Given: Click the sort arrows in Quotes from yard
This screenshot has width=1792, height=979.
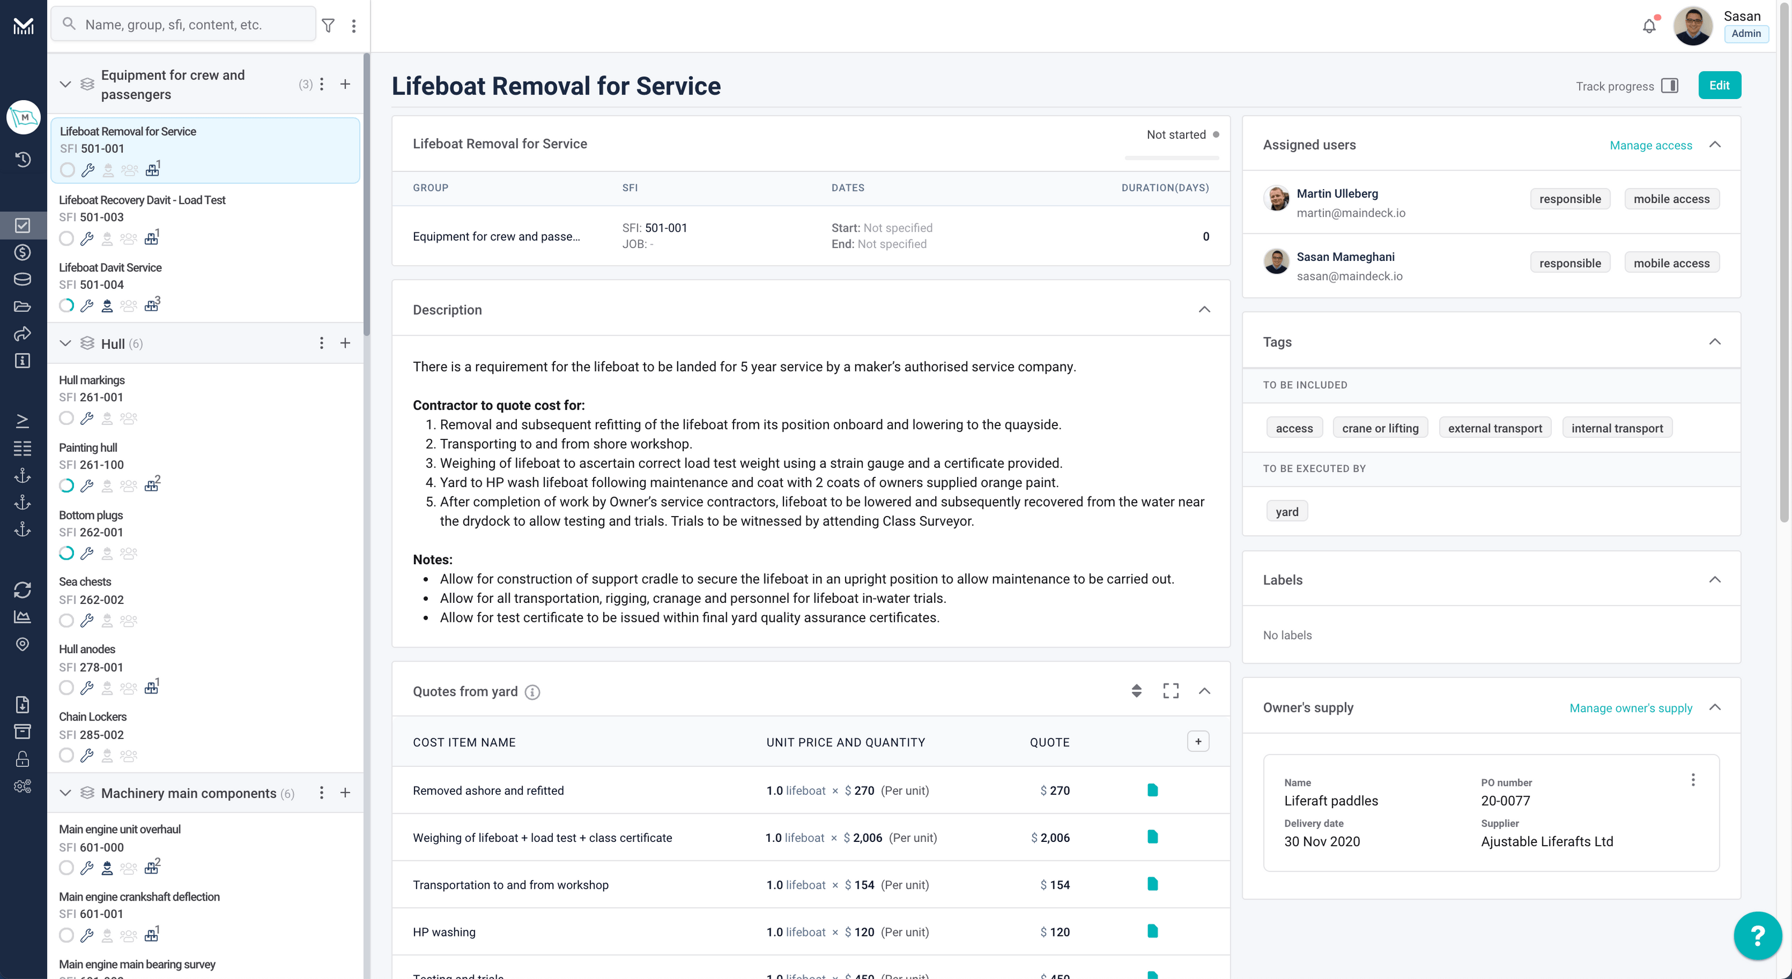Looking at the screenshot, I should 1137,690.
